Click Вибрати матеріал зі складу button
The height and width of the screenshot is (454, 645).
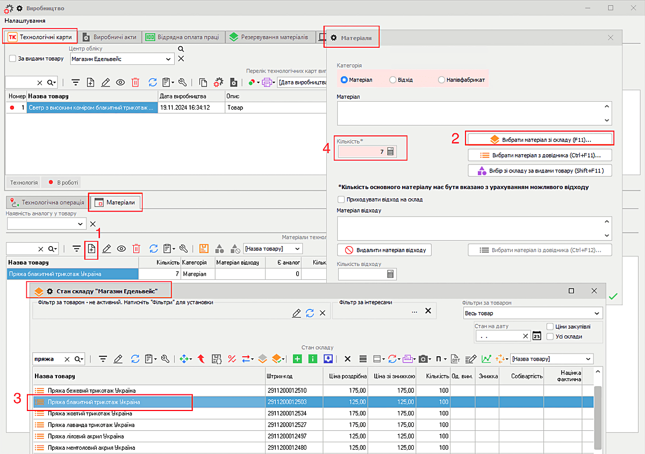point(540,139)
